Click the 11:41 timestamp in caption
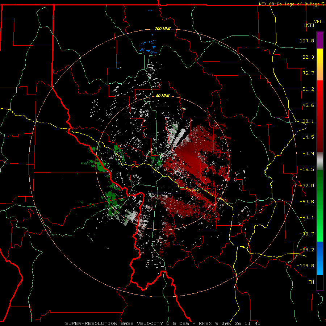The height and width of the screenshot is (326, 326). pyautogui.click(x=252, y=323)
